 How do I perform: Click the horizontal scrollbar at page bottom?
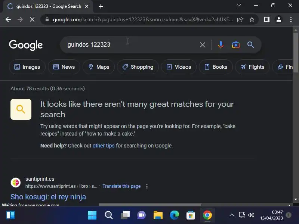tap(149, 205)
